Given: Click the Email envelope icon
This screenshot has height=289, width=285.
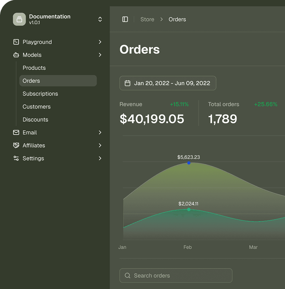Looking at the screenshot, I should [x=16, y=132].
